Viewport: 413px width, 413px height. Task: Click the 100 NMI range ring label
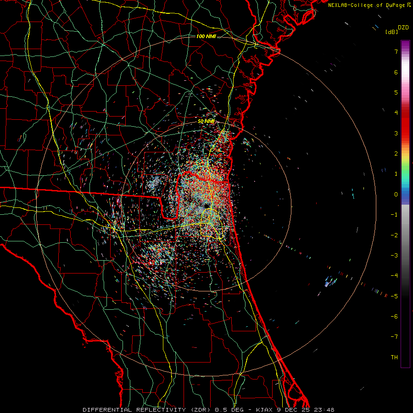[206, 36]
